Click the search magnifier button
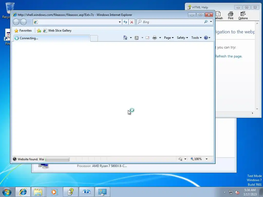 (206, 22)
